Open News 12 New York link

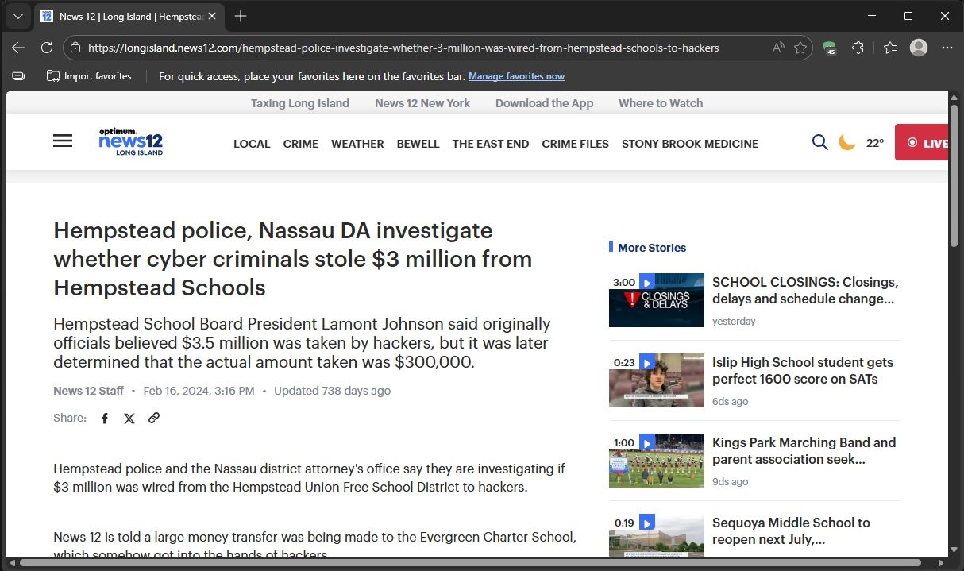click(422, 103)
